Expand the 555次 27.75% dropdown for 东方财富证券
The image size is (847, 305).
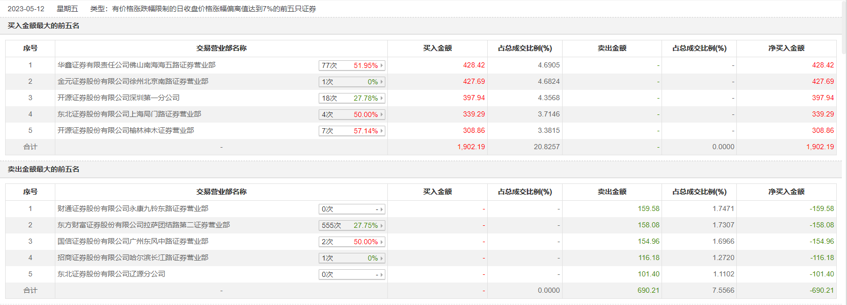pyautogui.click(x=352, y=225)
